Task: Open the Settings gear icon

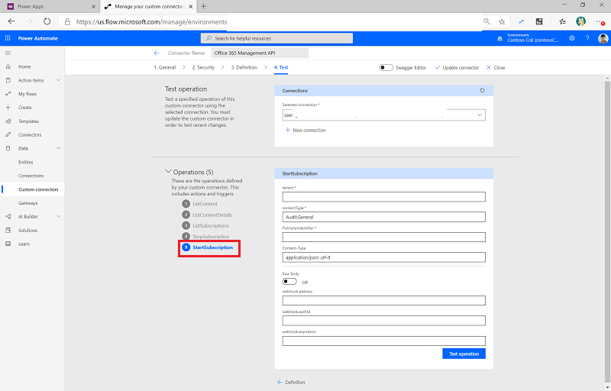Action: tap(572, 38)
